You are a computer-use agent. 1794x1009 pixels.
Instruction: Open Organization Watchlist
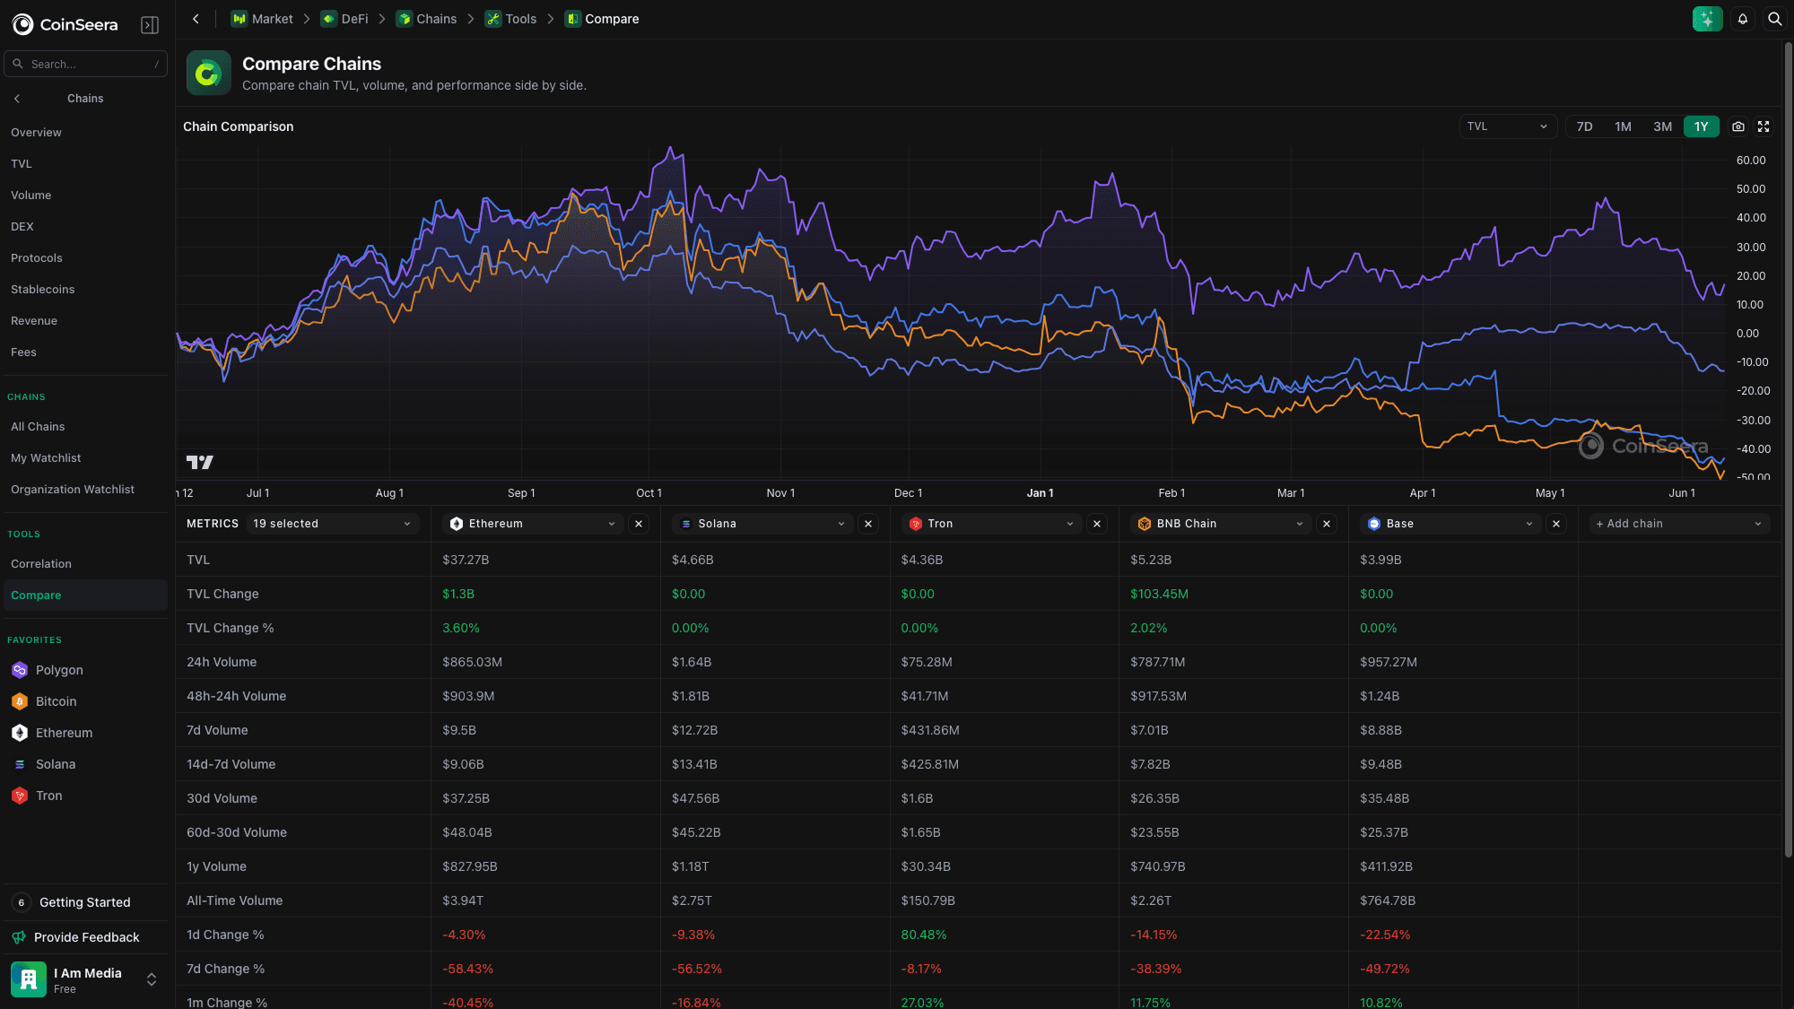coord(85,490)
